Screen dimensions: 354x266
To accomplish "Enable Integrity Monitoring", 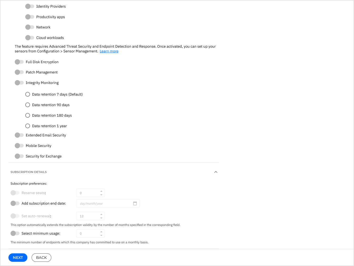I will point(19,82).
